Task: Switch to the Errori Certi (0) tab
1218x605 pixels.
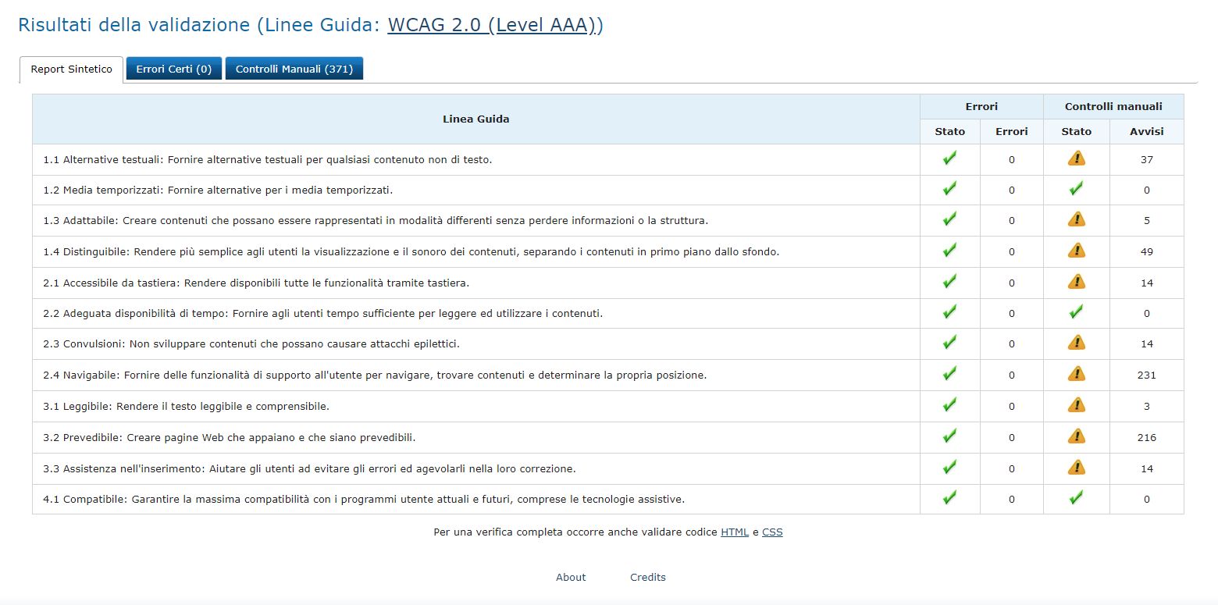Action: click(x=173, y=69)
